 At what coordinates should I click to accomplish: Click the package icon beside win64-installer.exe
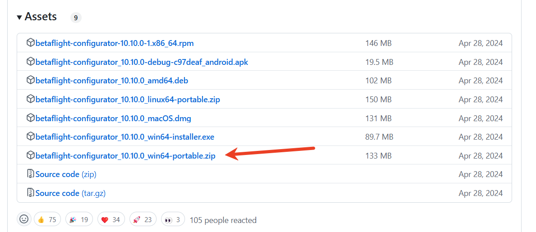coord(30,136)
